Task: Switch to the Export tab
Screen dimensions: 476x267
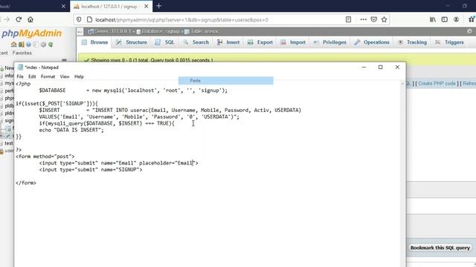Action: point(260,42)
